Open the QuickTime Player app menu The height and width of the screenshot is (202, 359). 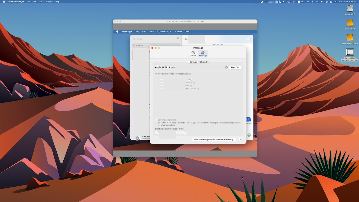tap(16, 2)
